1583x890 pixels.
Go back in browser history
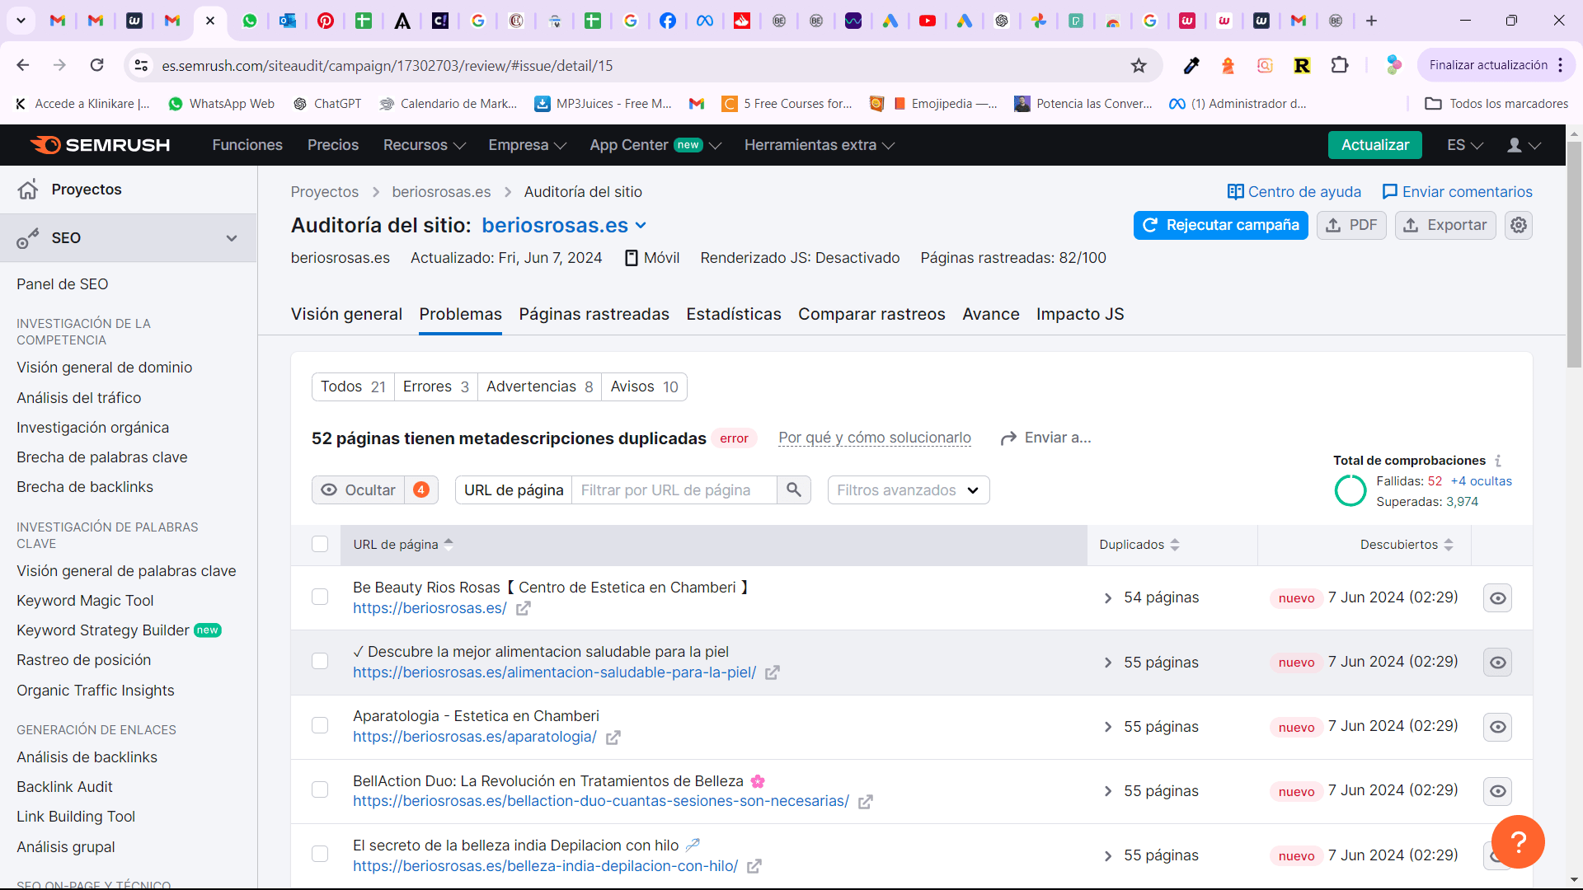23,65
